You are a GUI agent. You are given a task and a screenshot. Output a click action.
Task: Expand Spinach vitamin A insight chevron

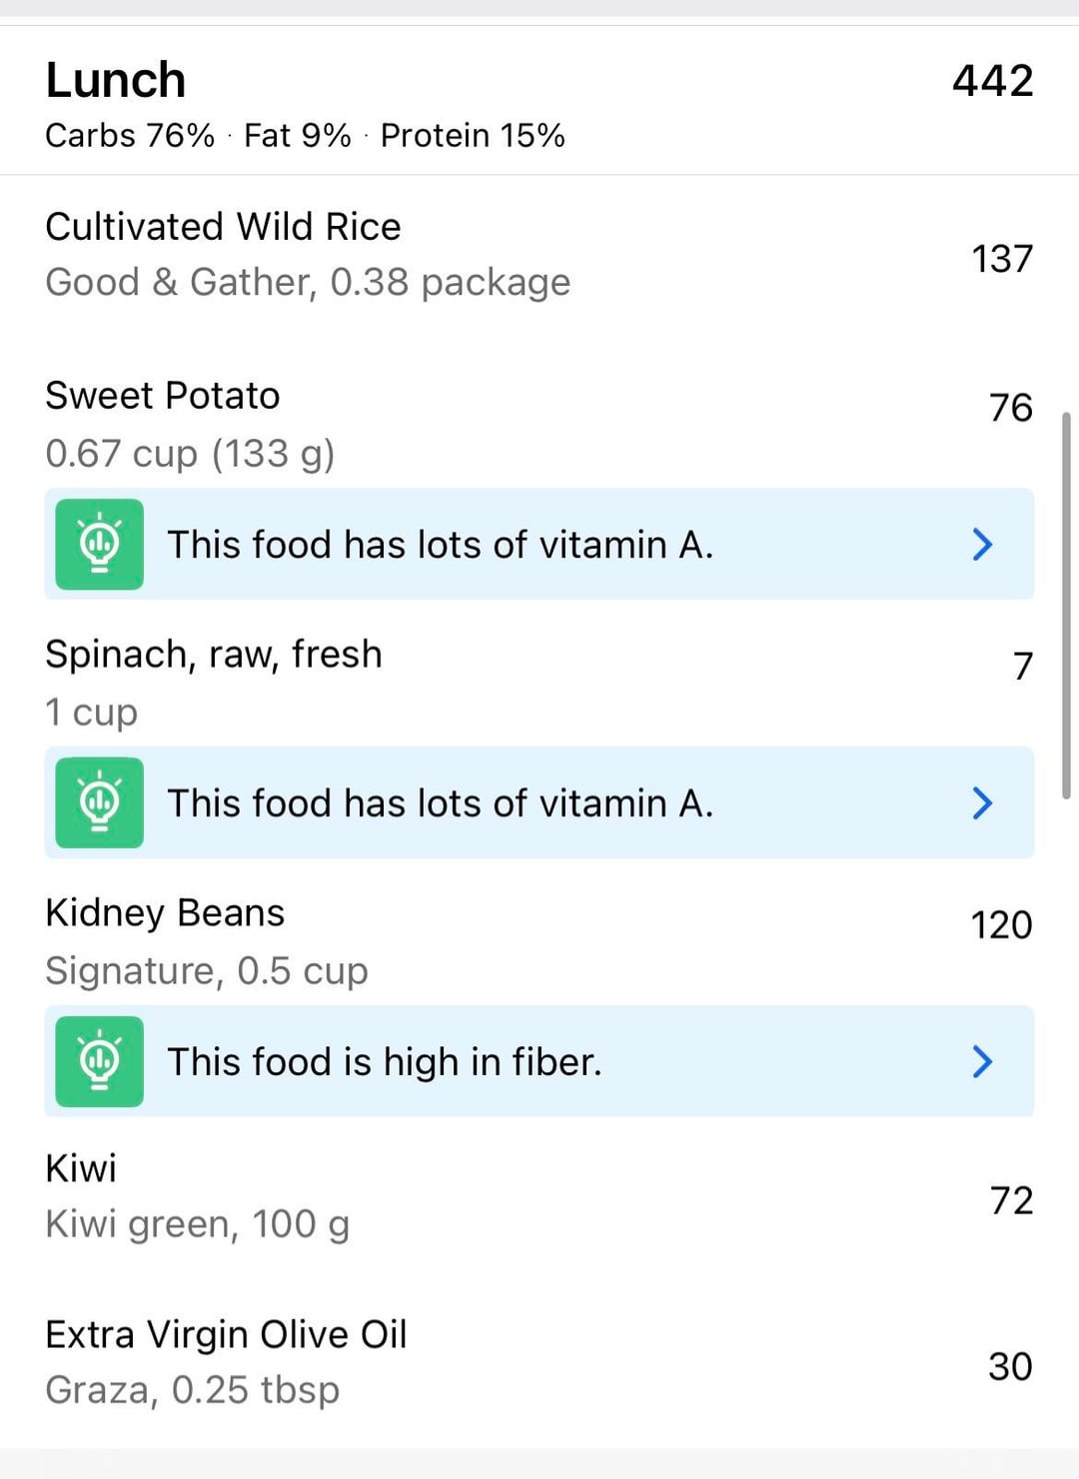[x=982, y=802]
